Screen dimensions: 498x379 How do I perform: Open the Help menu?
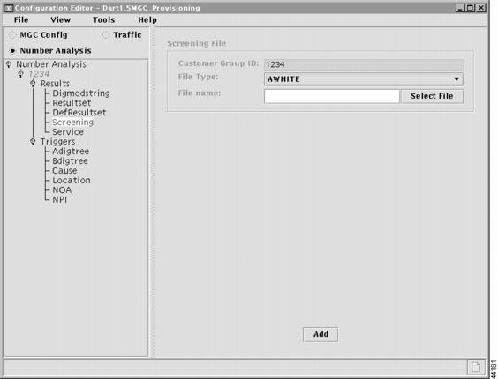pos(147,19)
